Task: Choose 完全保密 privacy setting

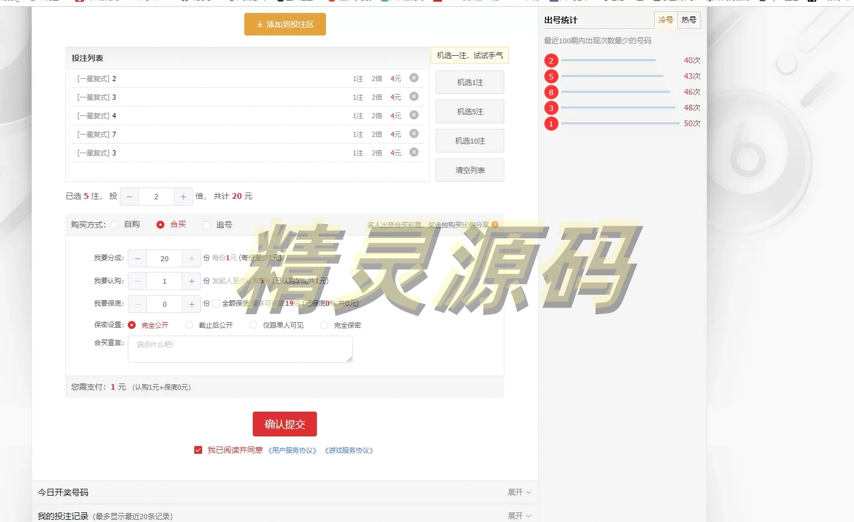Action: pyautogui.click(x=324, y=325)
